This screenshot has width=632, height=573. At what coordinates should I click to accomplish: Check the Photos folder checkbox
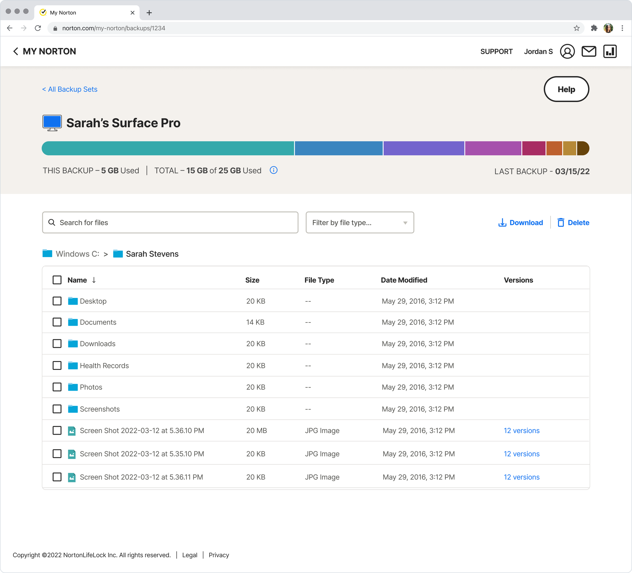57,387
